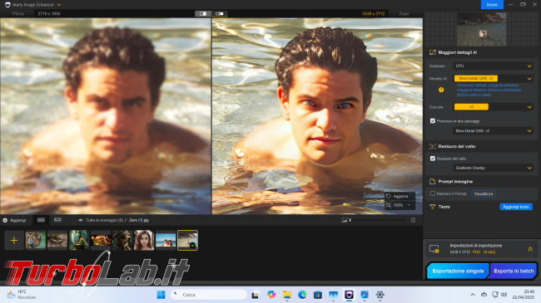Adjust the thumbnail size slider
Viewport: 541px width, 303px height.
pos(378,220)
